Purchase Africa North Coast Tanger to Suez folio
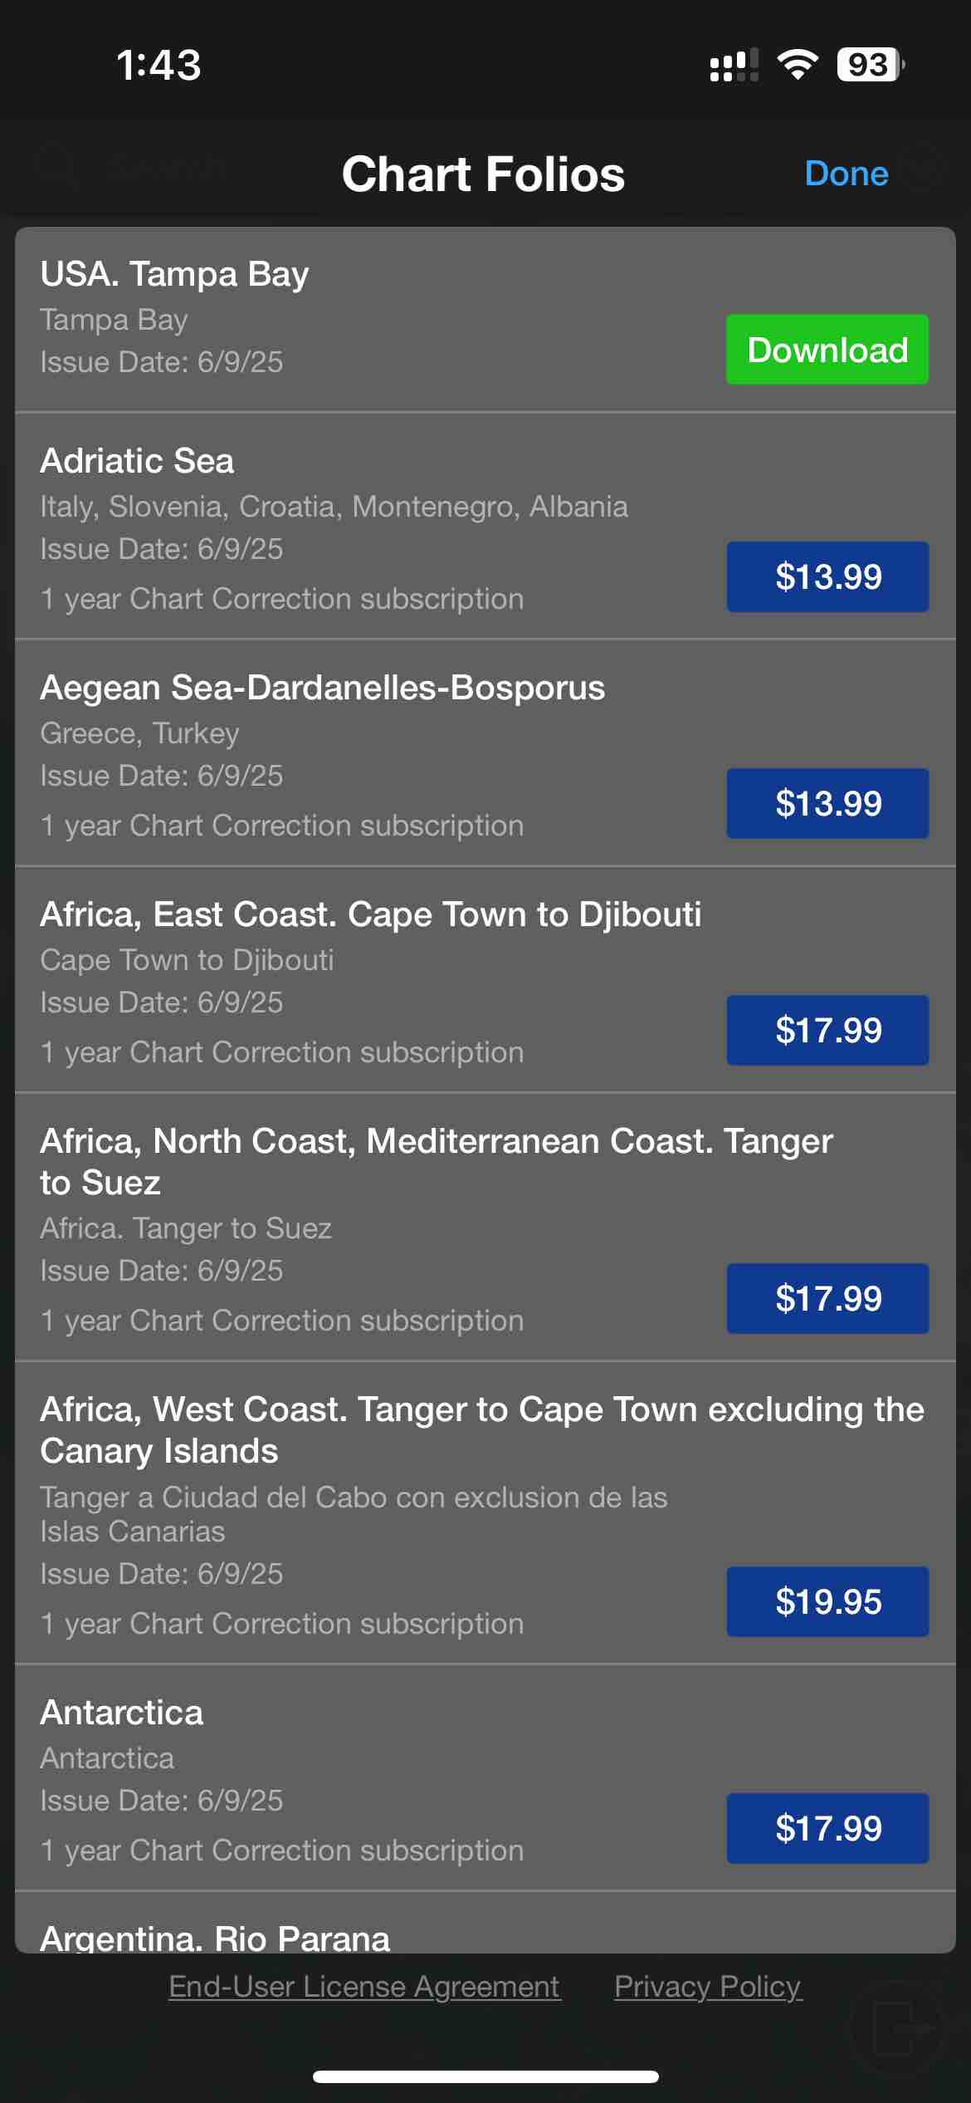This screenshot has width=971, height=2103. [827, 1298]
